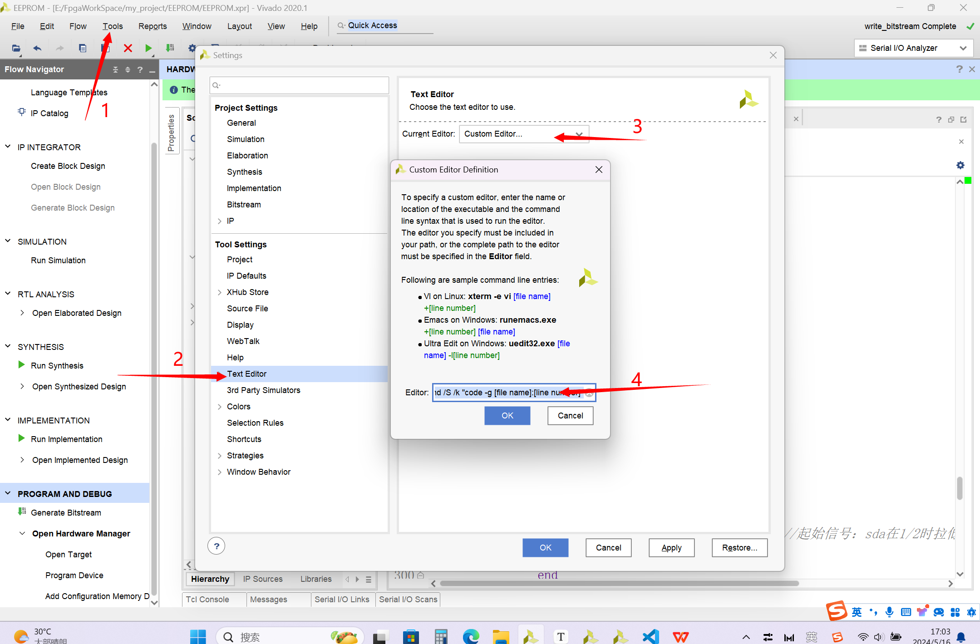This screenshot has height=644, width=980.
Task: Click the gear icon in the right panel
Action: [960, 165]
